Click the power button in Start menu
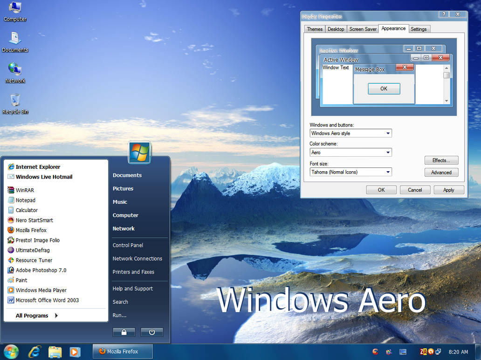Viewport: 481px width, 360px height. (152, 332)
